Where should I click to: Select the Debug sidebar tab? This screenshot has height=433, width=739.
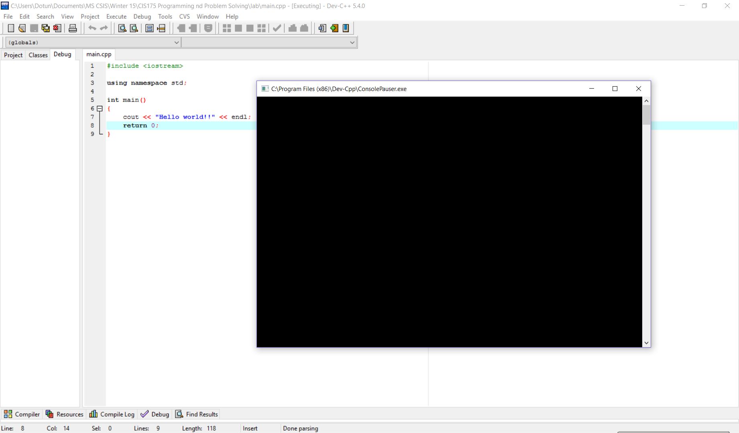(x=62, y=54)
